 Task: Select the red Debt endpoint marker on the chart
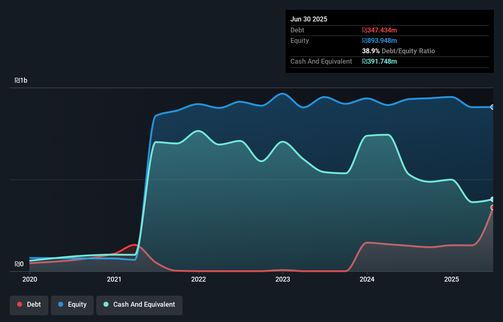pos(493,208)
